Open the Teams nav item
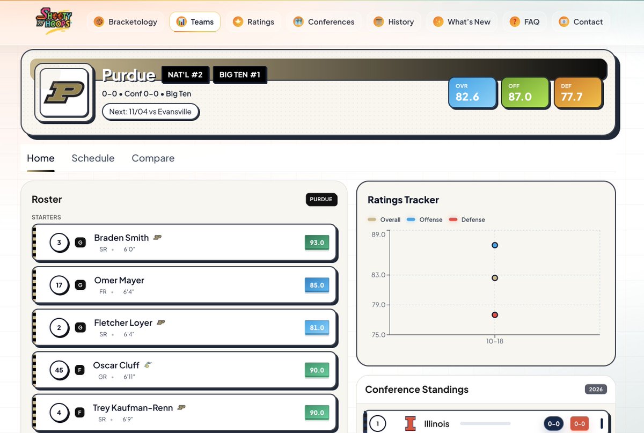The height and width of the screenshot is (433, 644). 195,22
